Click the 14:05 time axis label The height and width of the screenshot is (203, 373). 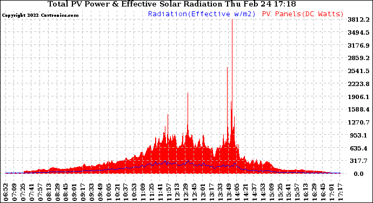(237, 192)
